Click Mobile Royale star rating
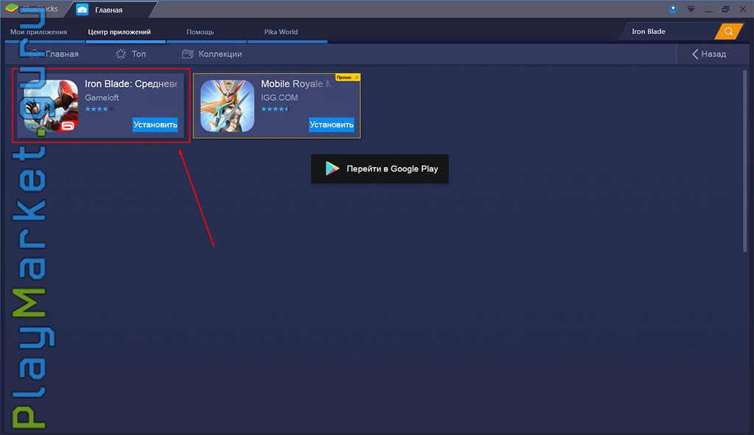This screenshot has width=754, height=435. click(x=275, y=109)
